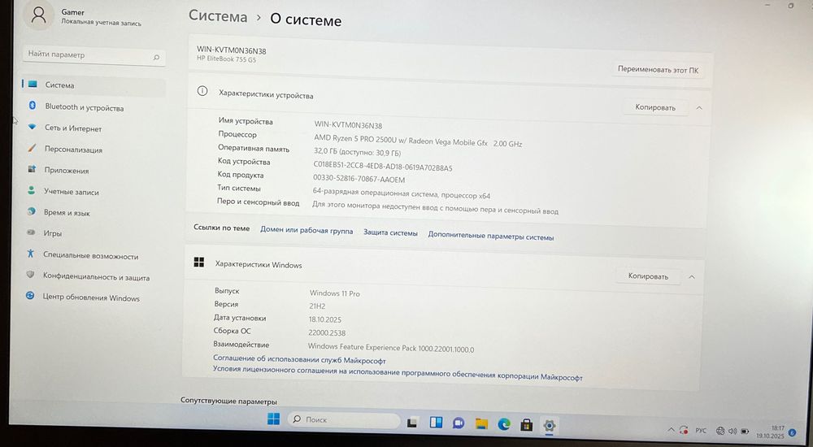The width and height of the screenshot is (813, 447).
Task: Switch input language РУС in tray
Action: click(x=701, y=431)
